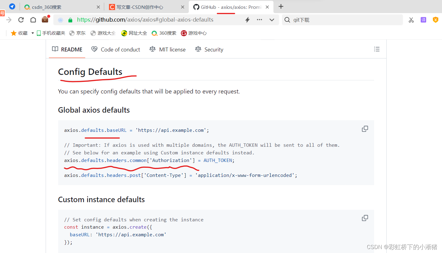Expand the 收藏 dropdown arrow
Image resolution: width=442 pixels, height=253 pixels.
[33, 33]
